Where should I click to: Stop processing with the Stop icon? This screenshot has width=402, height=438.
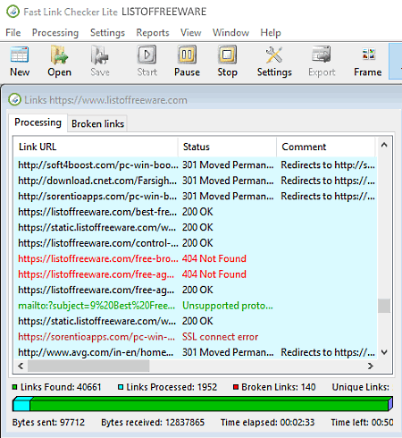[x=227, y=55]
